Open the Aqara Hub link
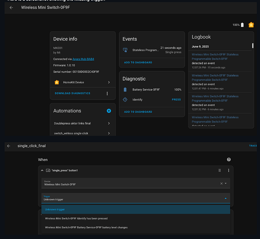This screenshot has width=260, height=239. point(83,59)
